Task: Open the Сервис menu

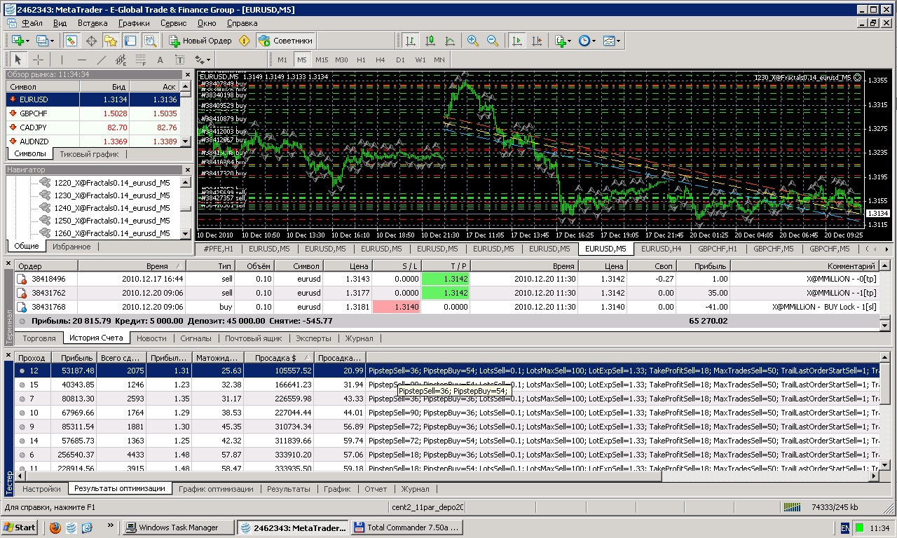Action: point(173,23)
